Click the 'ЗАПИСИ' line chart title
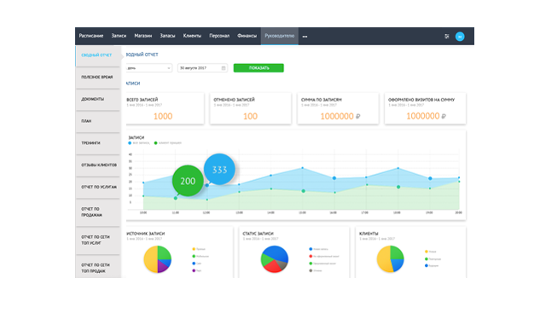 tap(136, 137)
